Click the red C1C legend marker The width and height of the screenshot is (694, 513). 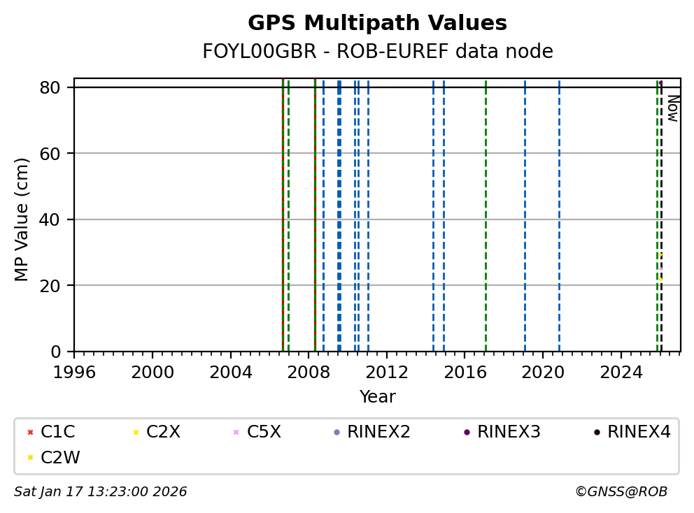pos(30,433)
